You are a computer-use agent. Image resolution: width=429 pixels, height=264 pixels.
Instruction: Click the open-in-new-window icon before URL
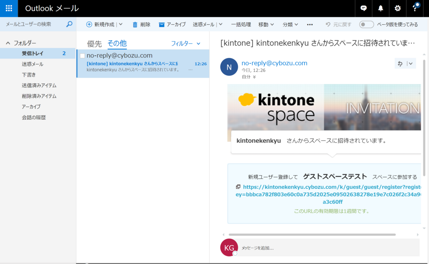(x=238, y=186)
